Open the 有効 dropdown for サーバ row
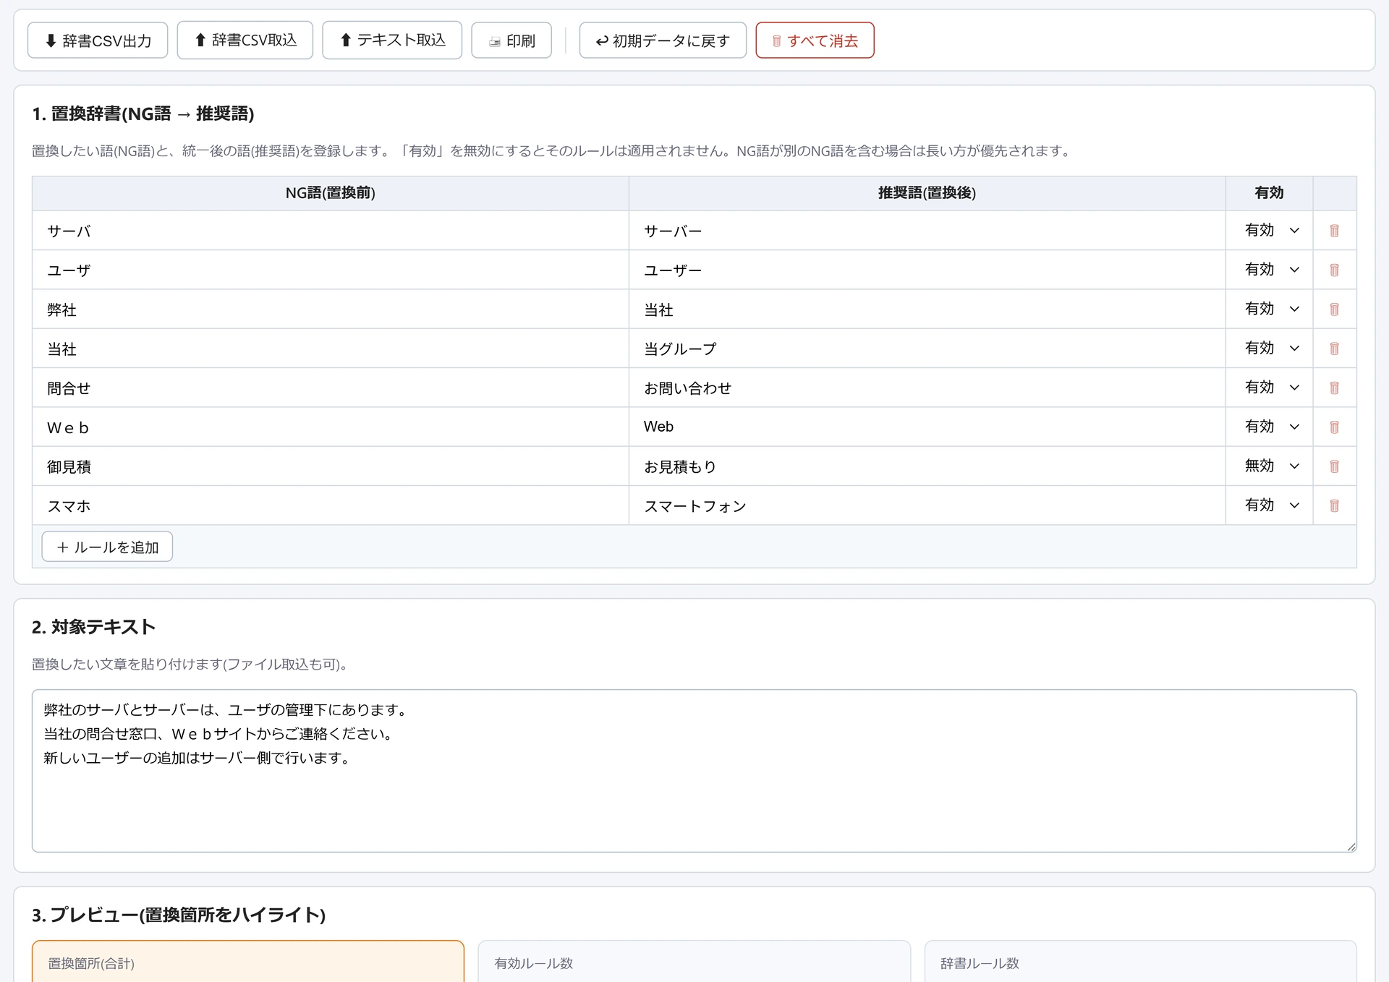Image resolution: width=1389 pixels, height=982 pixels. pyautogui.click(x=1270, y=230)
